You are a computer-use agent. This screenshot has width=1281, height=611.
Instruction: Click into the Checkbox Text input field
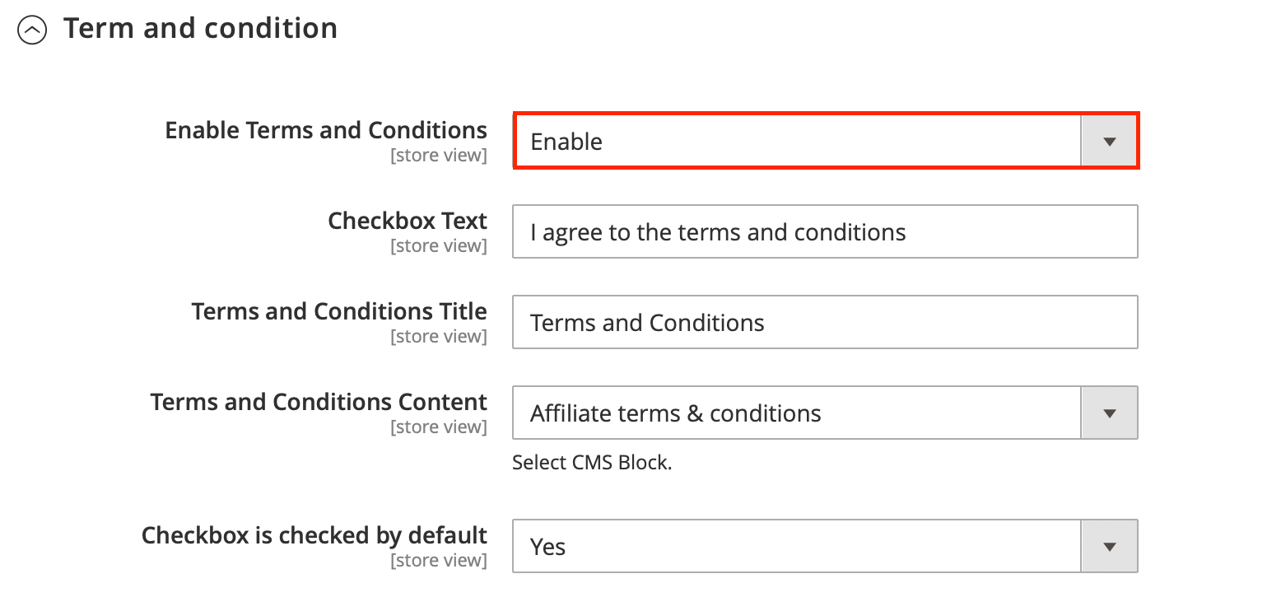pyautogui.click(x=824, y=232)
